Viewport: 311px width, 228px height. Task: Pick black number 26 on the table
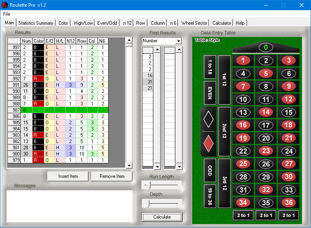(x=266, y=164)
